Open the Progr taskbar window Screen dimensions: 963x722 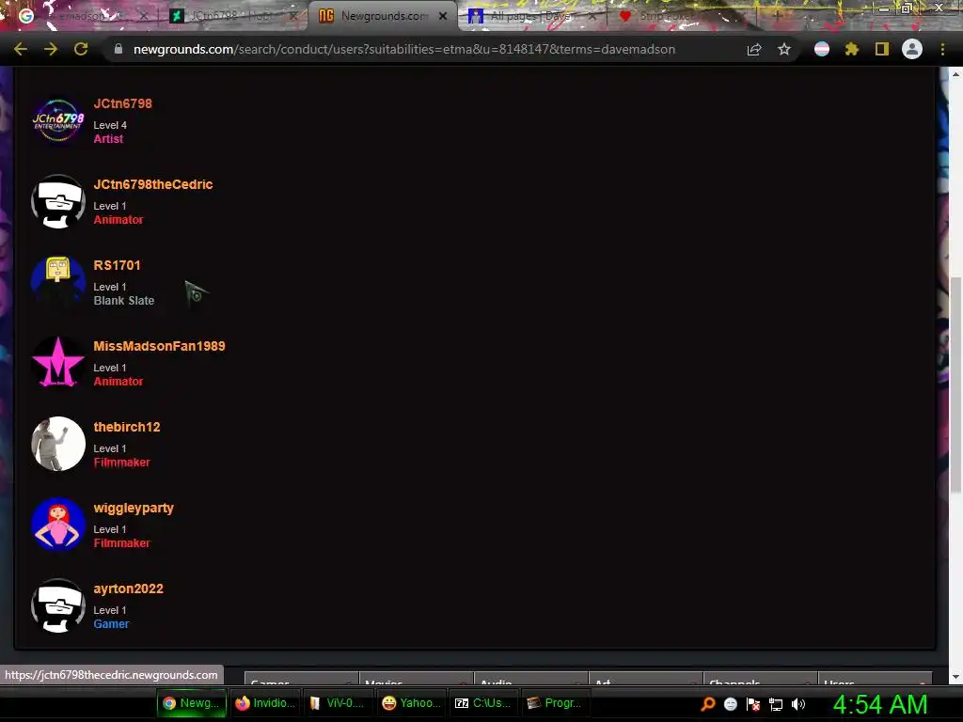pyautogui.click(x=556, y=703)
